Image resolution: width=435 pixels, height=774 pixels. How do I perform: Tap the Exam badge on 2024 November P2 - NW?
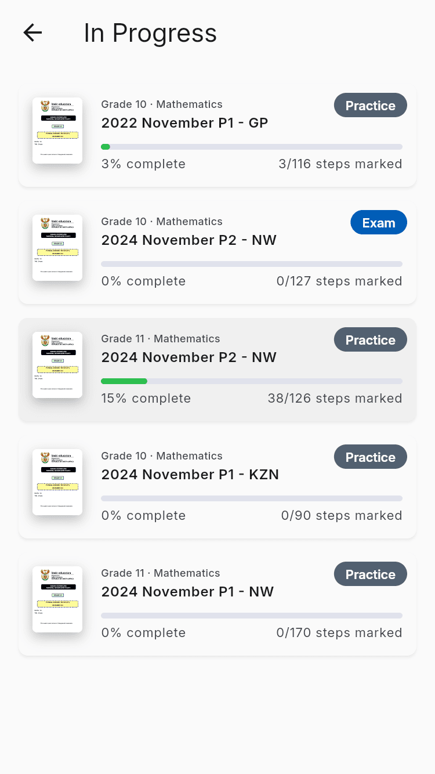(x=379, y=222)
